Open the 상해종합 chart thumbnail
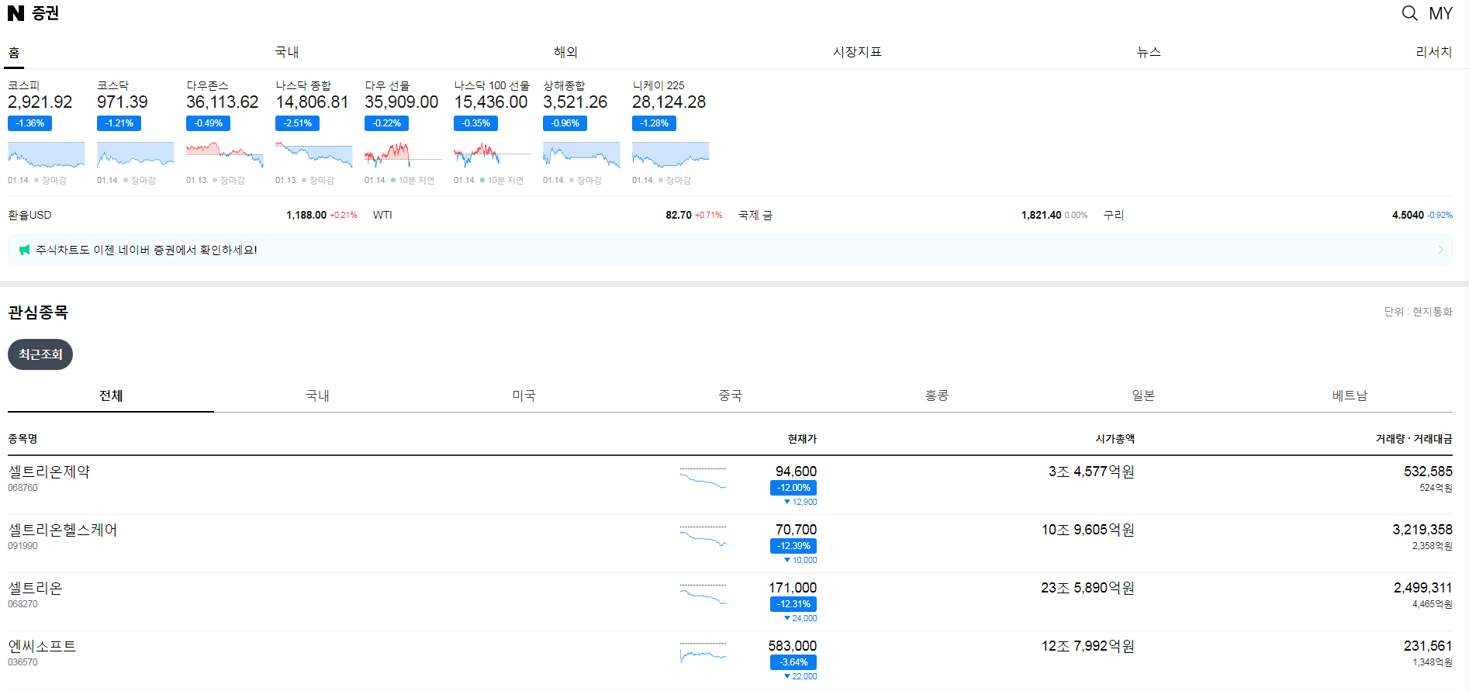 click(582, 155)
